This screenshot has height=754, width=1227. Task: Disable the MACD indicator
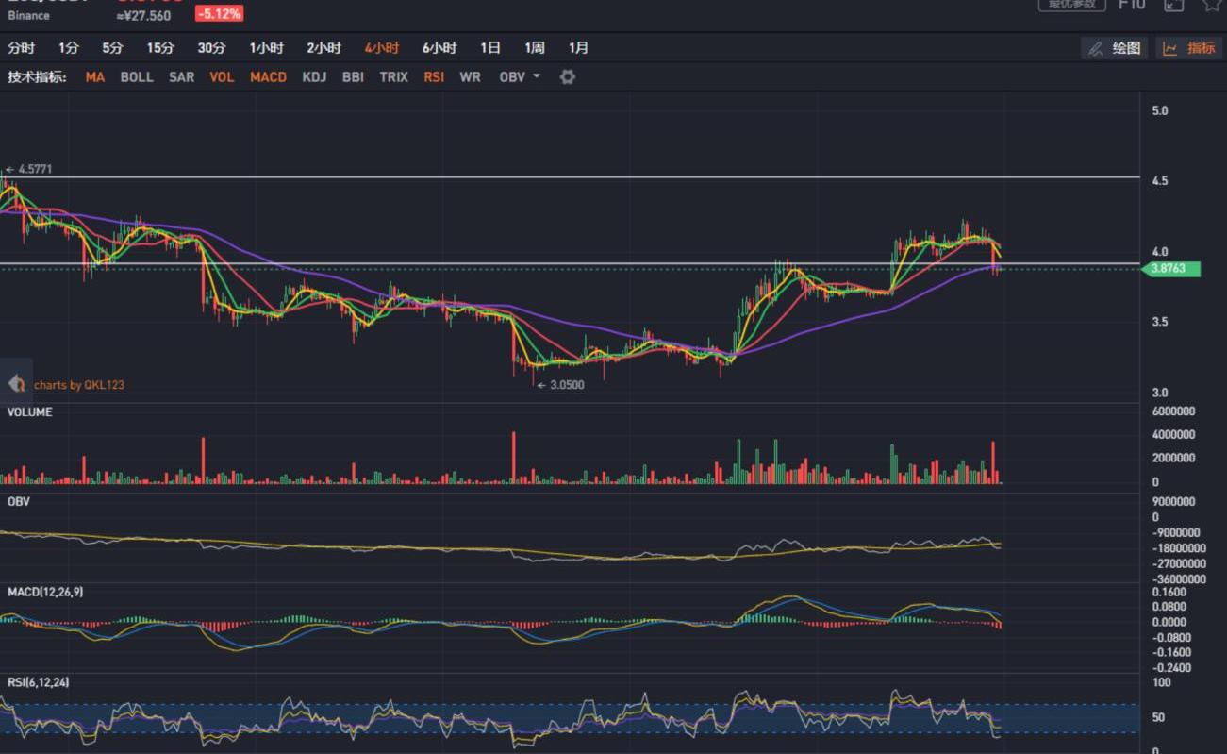pyautogui.click(x=268, y=77)
